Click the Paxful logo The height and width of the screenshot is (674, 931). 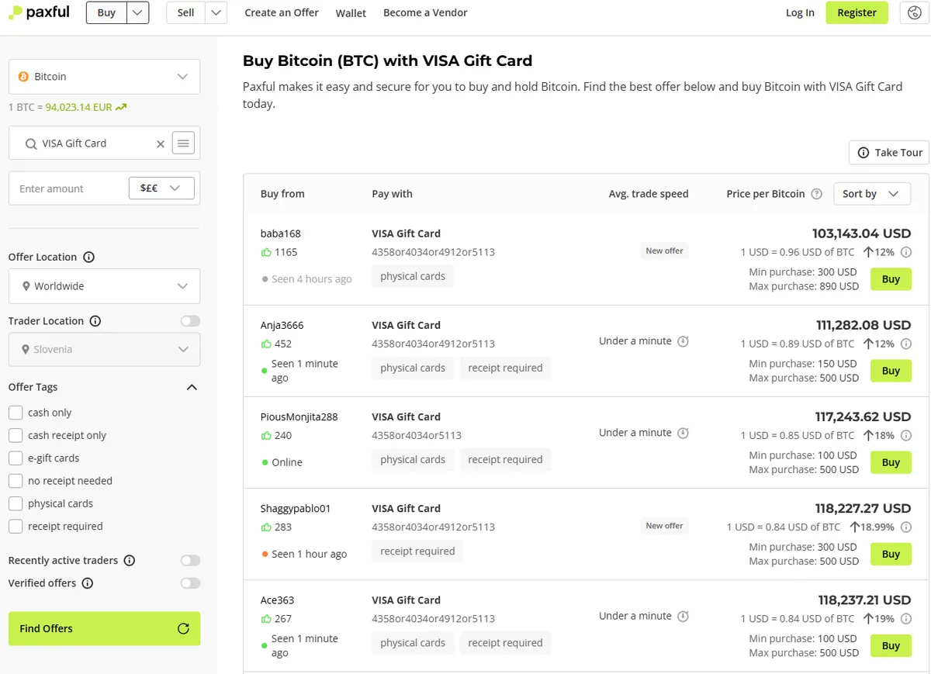(39, 12)
